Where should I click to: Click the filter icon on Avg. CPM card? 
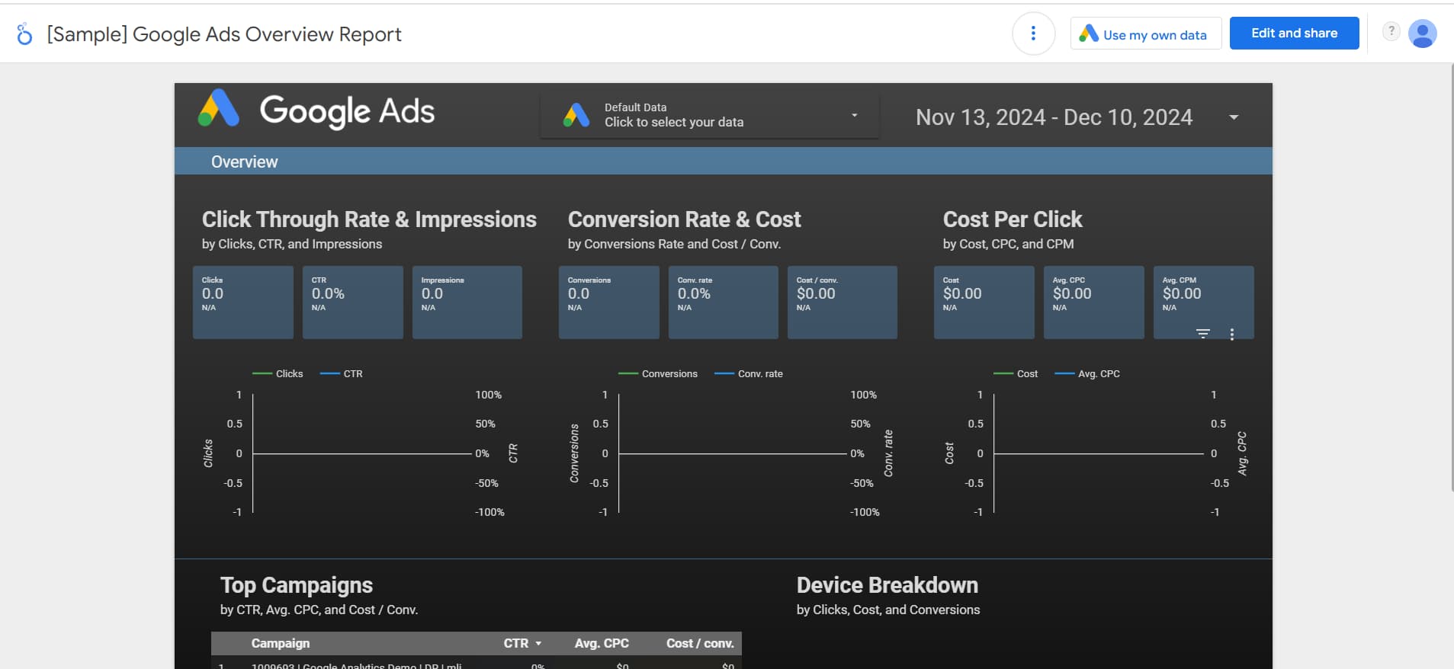point(1202,334)
